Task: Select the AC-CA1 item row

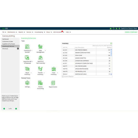Action: coord(86,50)
